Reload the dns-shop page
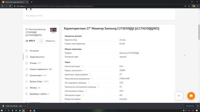Image resolution: width=200 pixels, height=112 pixels. coord(10,6)
